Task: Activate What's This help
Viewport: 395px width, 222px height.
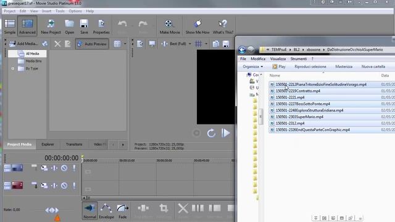Action: [x=223, y=26]
